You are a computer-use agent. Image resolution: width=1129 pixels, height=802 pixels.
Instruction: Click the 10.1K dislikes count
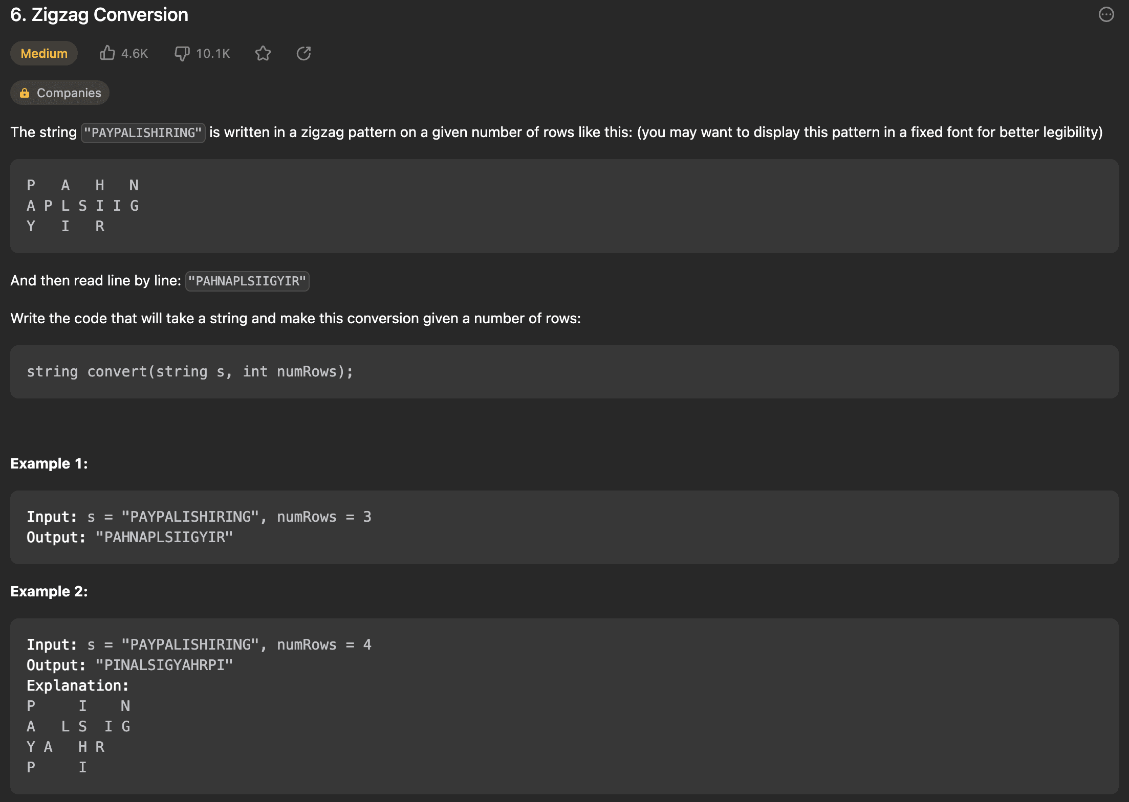[213, 54]
